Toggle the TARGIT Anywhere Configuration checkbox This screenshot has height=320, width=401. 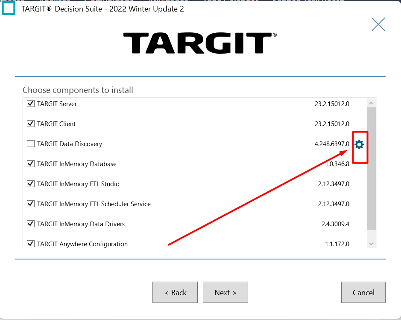click(x=31, y=244)
